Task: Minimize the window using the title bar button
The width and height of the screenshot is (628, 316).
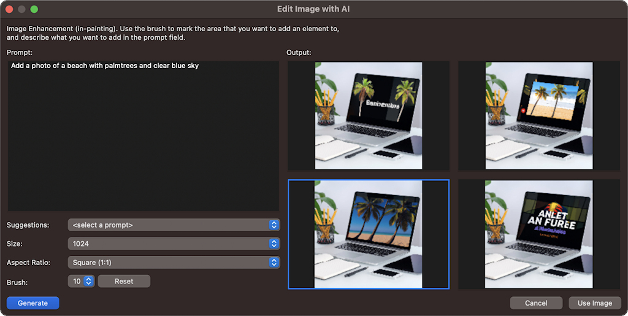Action: pos(21,9)
